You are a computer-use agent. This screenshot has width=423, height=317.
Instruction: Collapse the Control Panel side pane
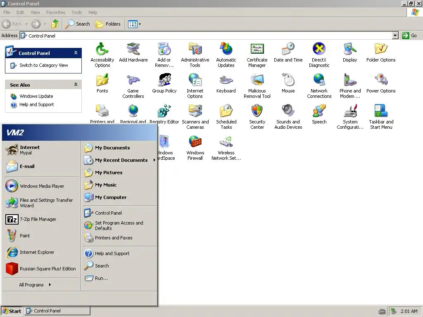point(76,53)
